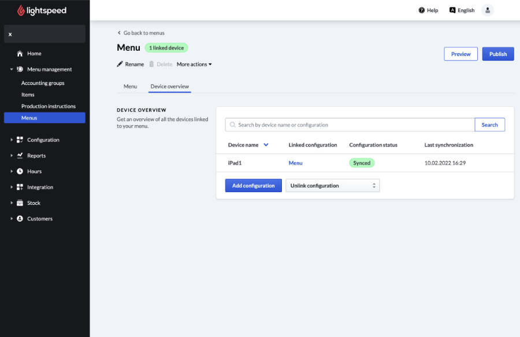Open the Unlink configuration dropdown
Screen dimensions: 520x337
click(333, 186)
